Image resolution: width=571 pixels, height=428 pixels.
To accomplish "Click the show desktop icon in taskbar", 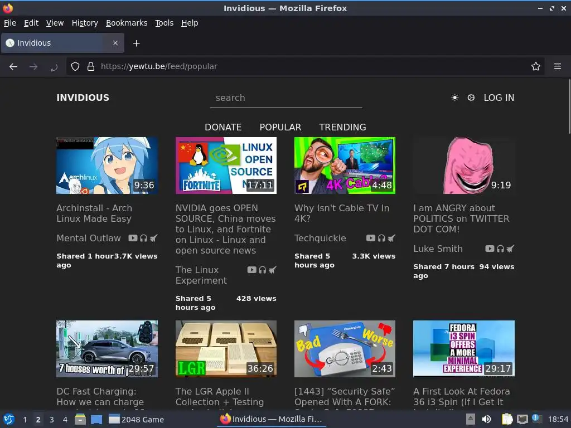I will coord(96,419).
